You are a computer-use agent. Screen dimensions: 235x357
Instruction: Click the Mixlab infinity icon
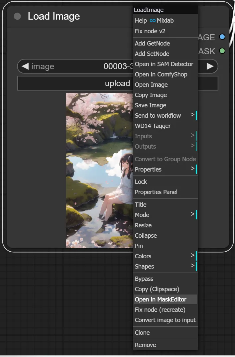pyautogui.click(x=153, y=21)
